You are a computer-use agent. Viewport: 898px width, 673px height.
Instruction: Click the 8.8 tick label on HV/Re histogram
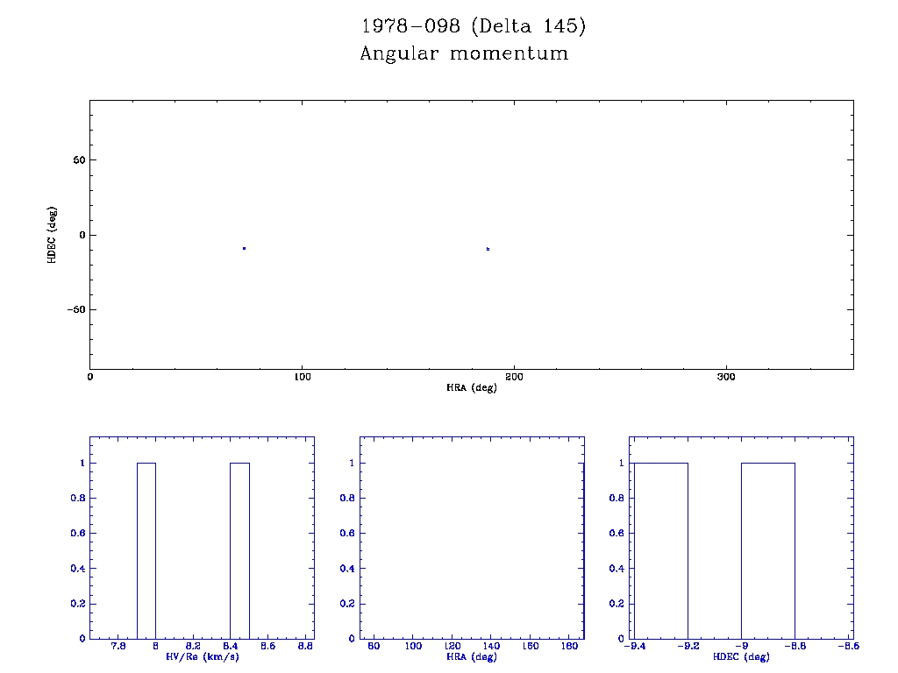(305, 647)
